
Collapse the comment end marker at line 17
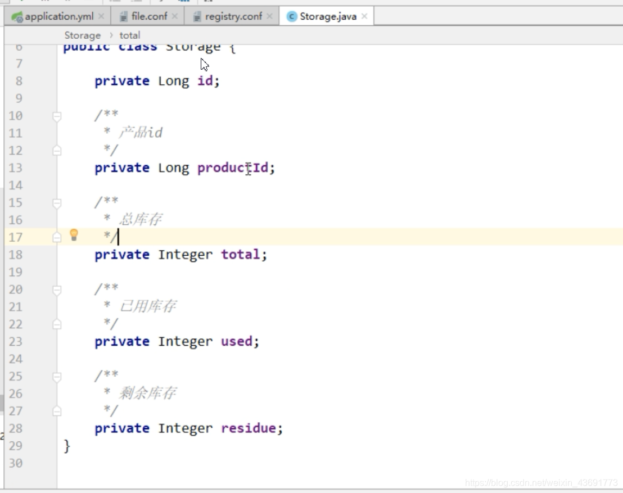pyautogui.click(x=57, y=237)
